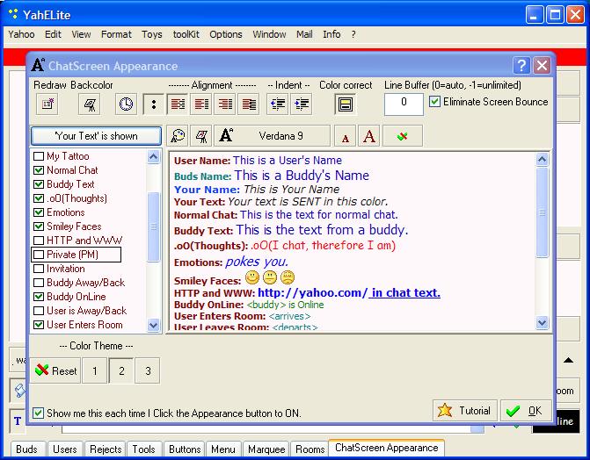Open the Format menu

pyautogui.click(x=116, y=34)
